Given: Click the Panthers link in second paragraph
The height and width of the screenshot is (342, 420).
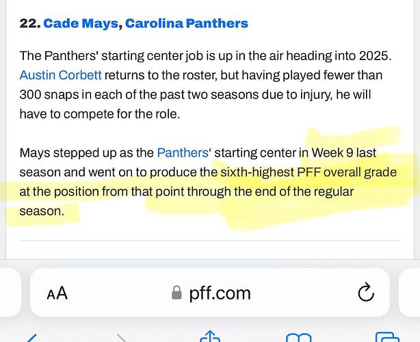Looking at the screenshot, I should 183,153.
